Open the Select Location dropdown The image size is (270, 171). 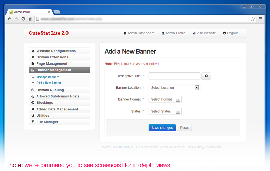tap(174, 88)
